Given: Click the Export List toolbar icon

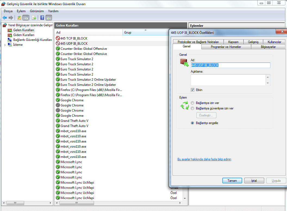Looking at the screenshot, I should (34, 18).
